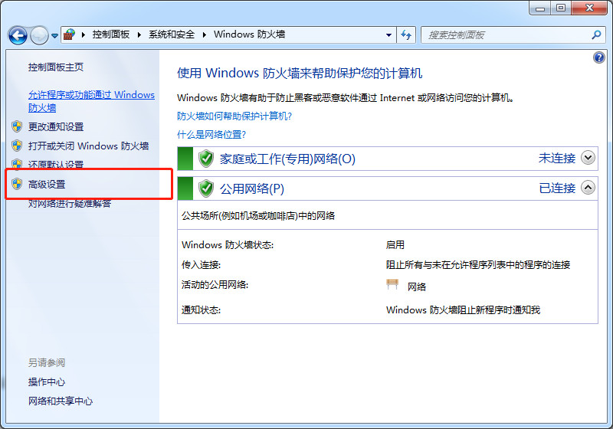Click the shield icon beside 打开或关闭 Windows 防火墙
The width and height of the screenshot is (613, 429).
click(17, 146)
